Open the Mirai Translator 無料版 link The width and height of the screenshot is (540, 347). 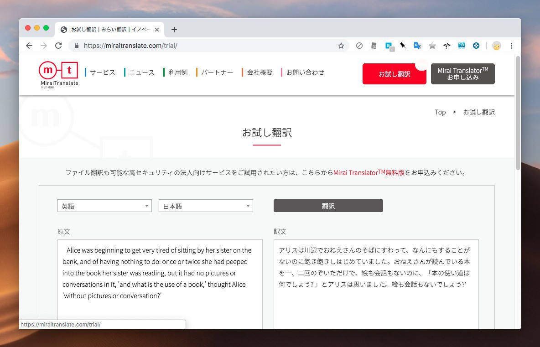(x=369, y=172)
